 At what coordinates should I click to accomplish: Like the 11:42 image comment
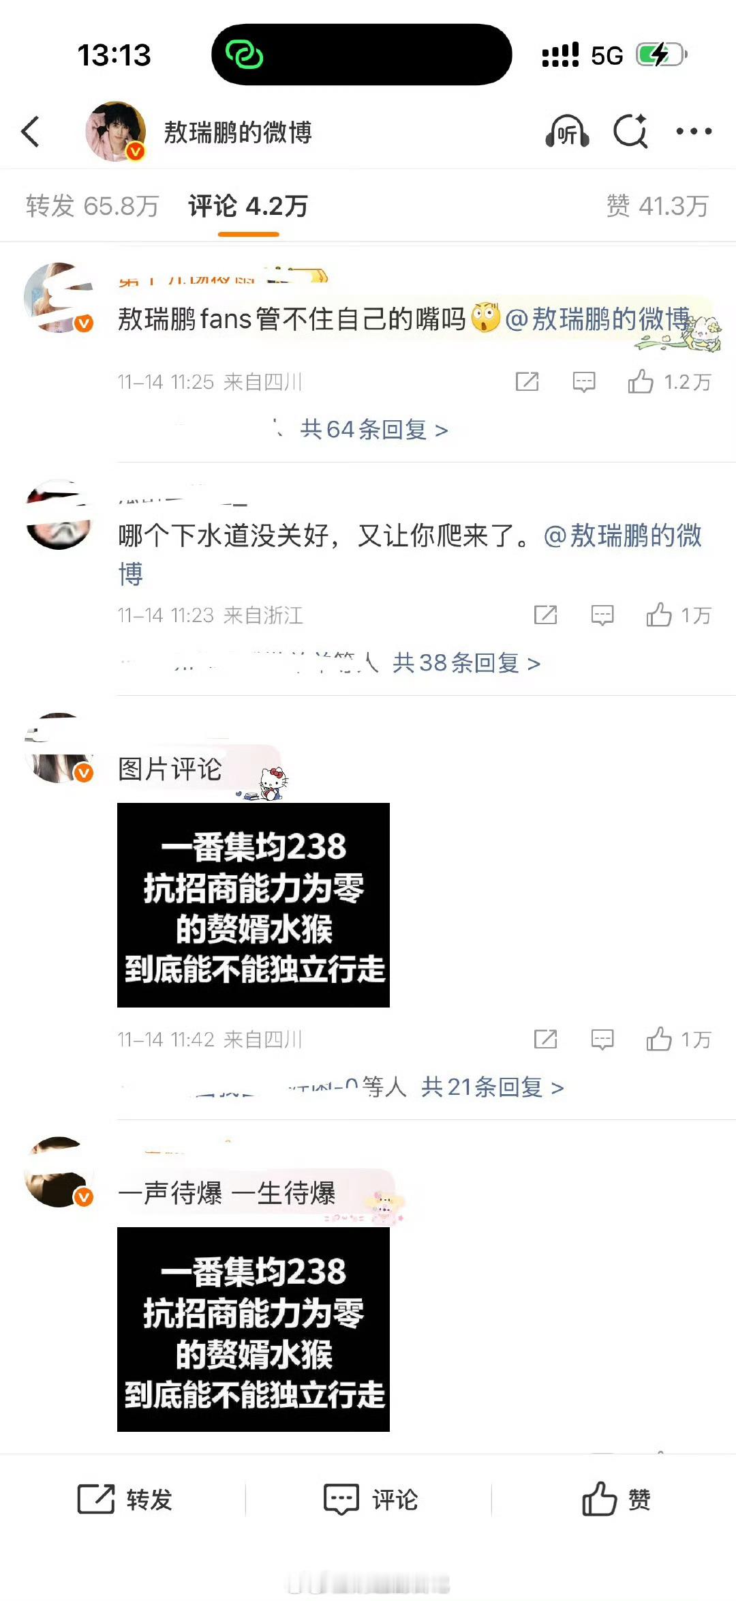coord(679,1040)
